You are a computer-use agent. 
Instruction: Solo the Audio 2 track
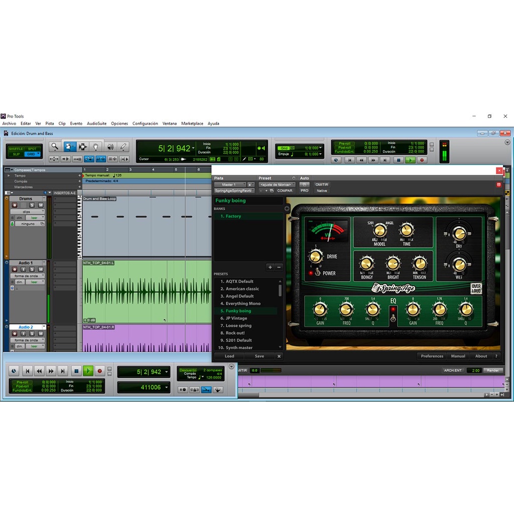[32, 334]
